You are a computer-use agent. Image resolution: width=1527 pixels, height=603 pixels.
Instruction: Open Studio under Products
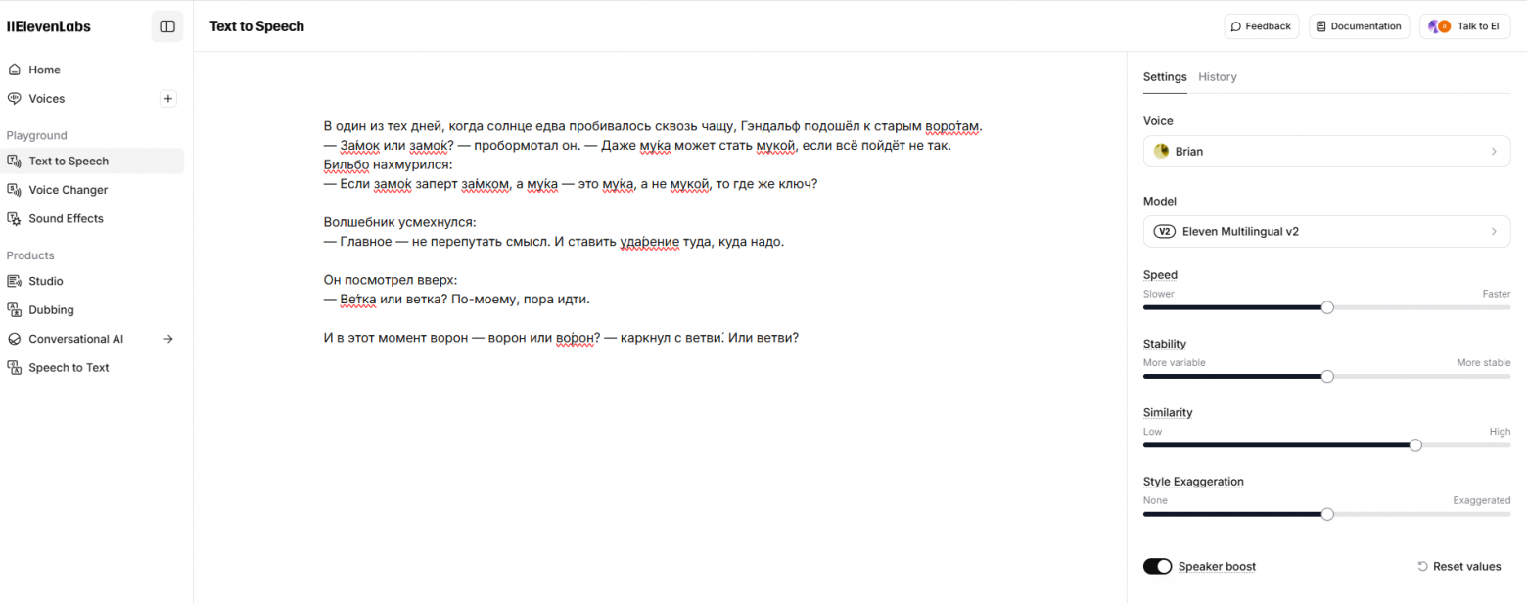[92, 281]
